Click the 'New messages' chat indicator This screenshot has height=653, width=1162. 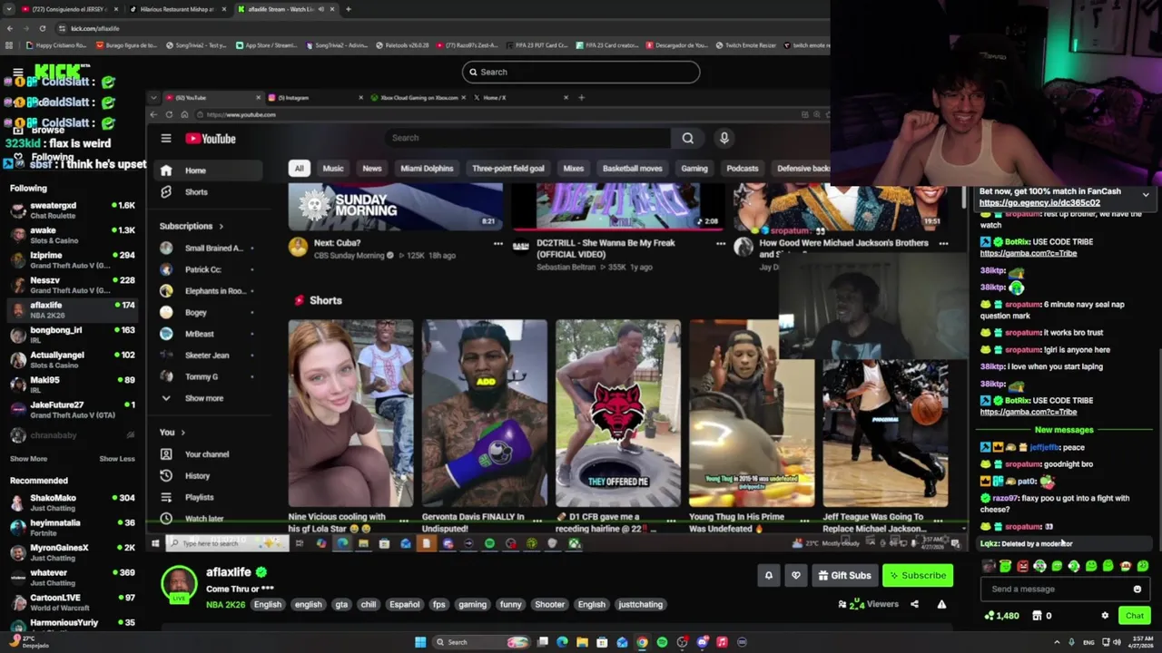click(1064, 430)
